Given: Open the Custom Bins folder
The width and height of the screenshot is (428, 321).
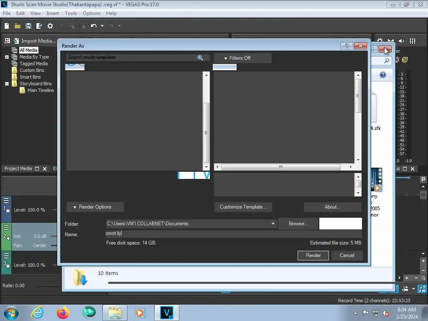Looking at the screenshot, I should click(x=32, y=70).
